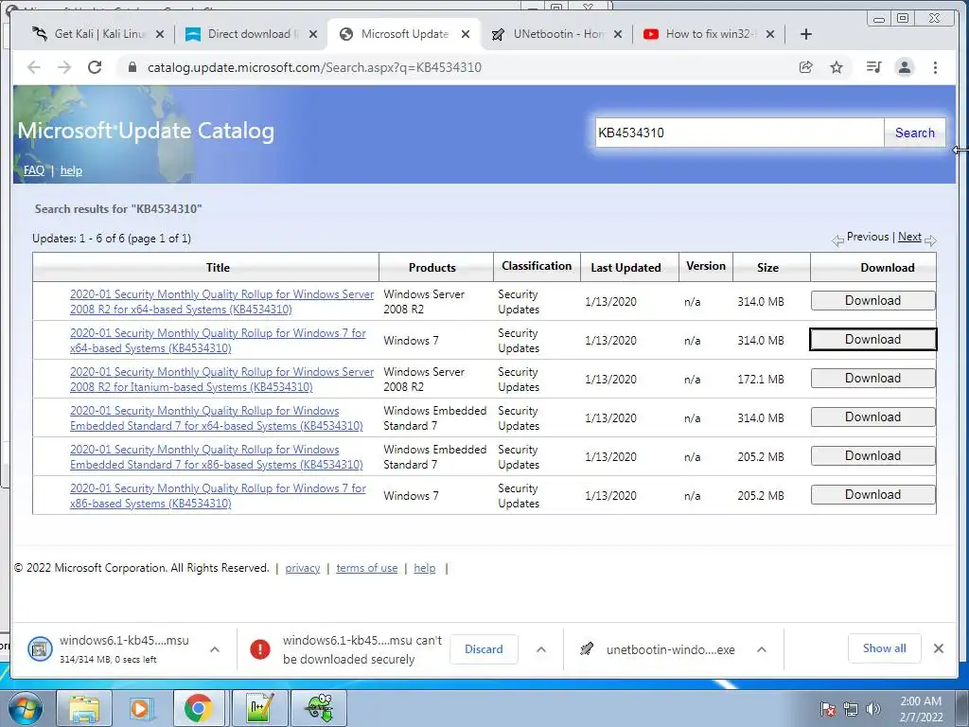Sort by Title column header

[218, 267]
